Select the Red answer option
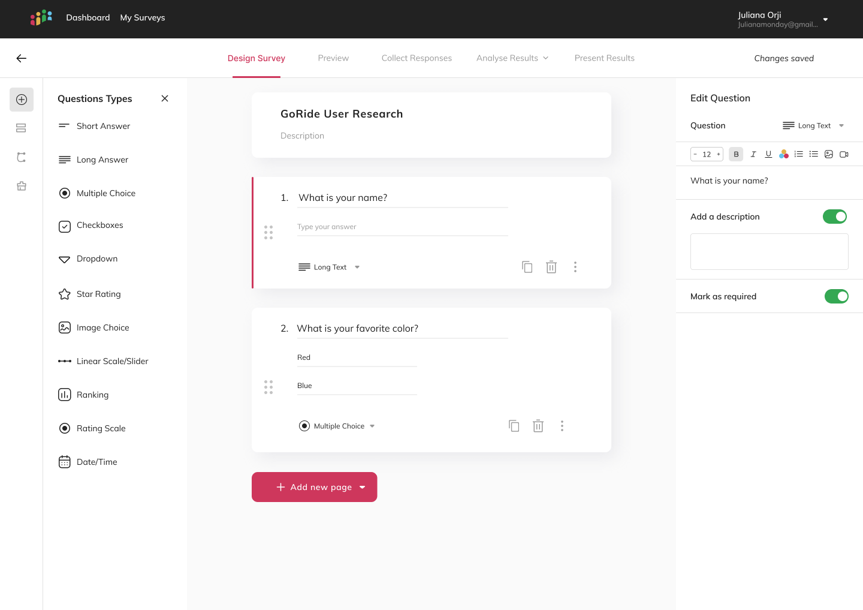The height and width of the screenshot is (610, 863). pyautogui.click(x=304, y=357)
